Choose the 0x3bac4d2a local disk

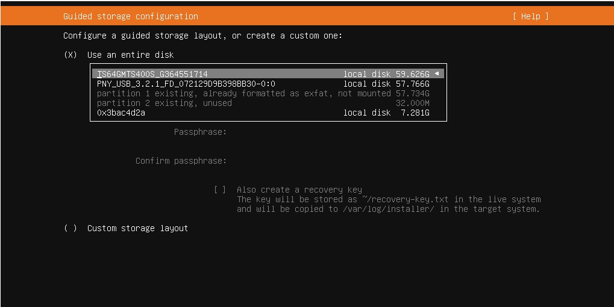point(121,113)
